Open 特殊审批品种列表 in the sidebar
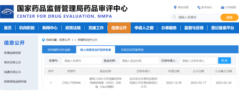Image resolution: width=239 pixels, height=92 pixels. point(15,82)
